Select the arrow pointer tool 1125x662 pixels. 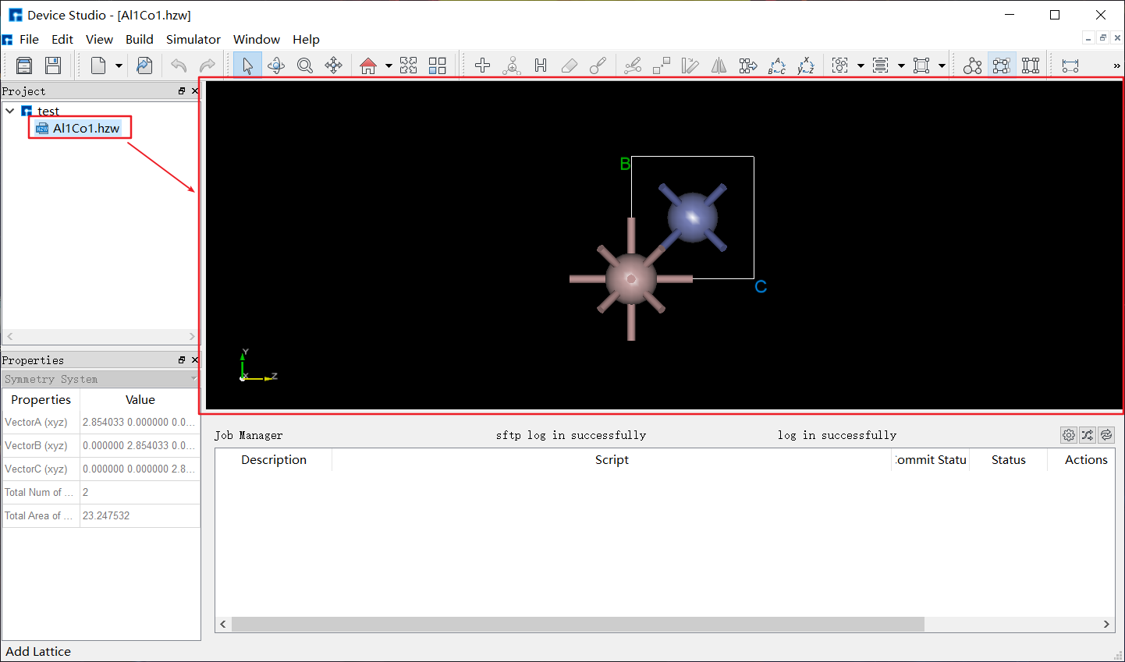[x=247, y=65]
